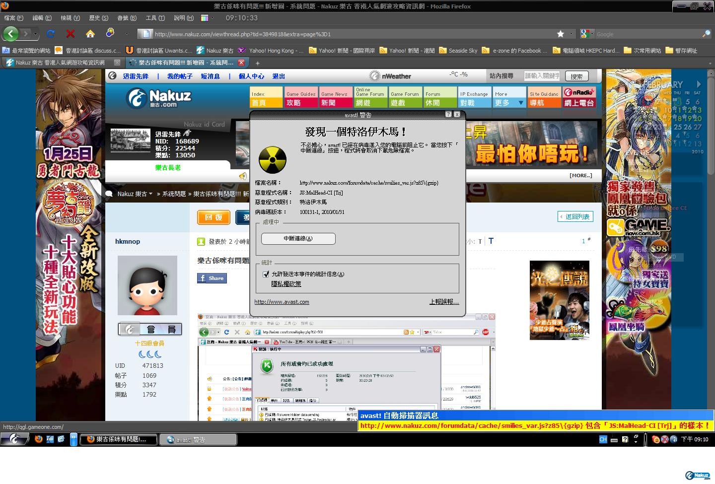
Task: Open the page identity icon in the address bar
Action: coord(145,34)
